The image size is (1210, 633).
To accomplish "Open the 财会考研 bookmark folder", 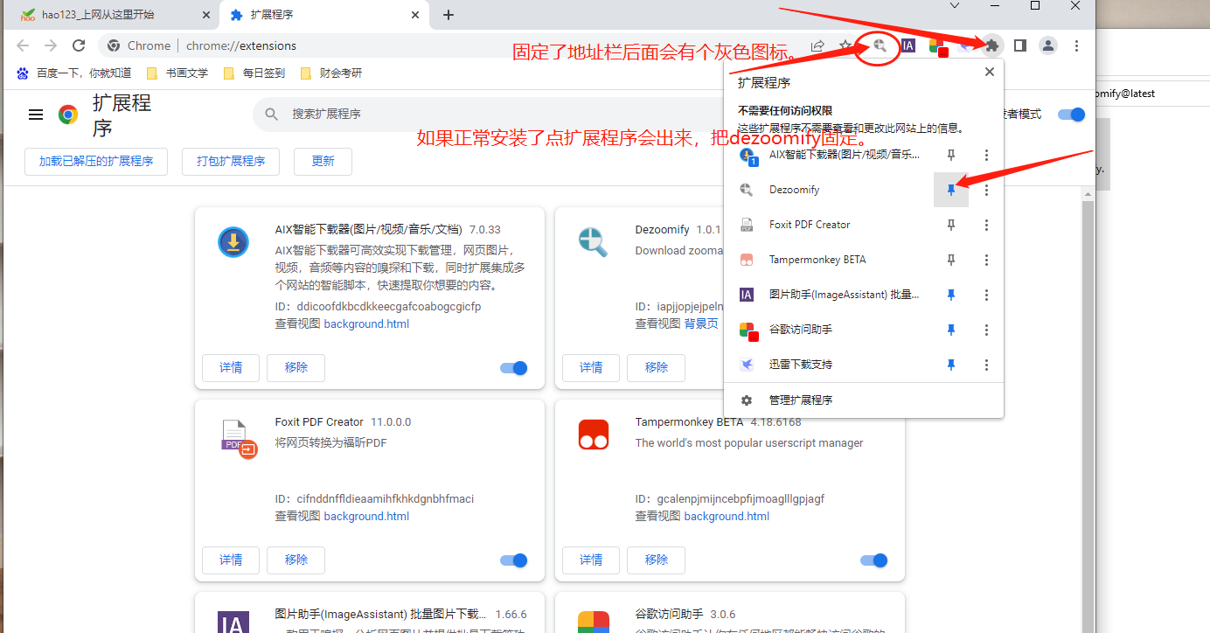I will click(x=330, y=73).
